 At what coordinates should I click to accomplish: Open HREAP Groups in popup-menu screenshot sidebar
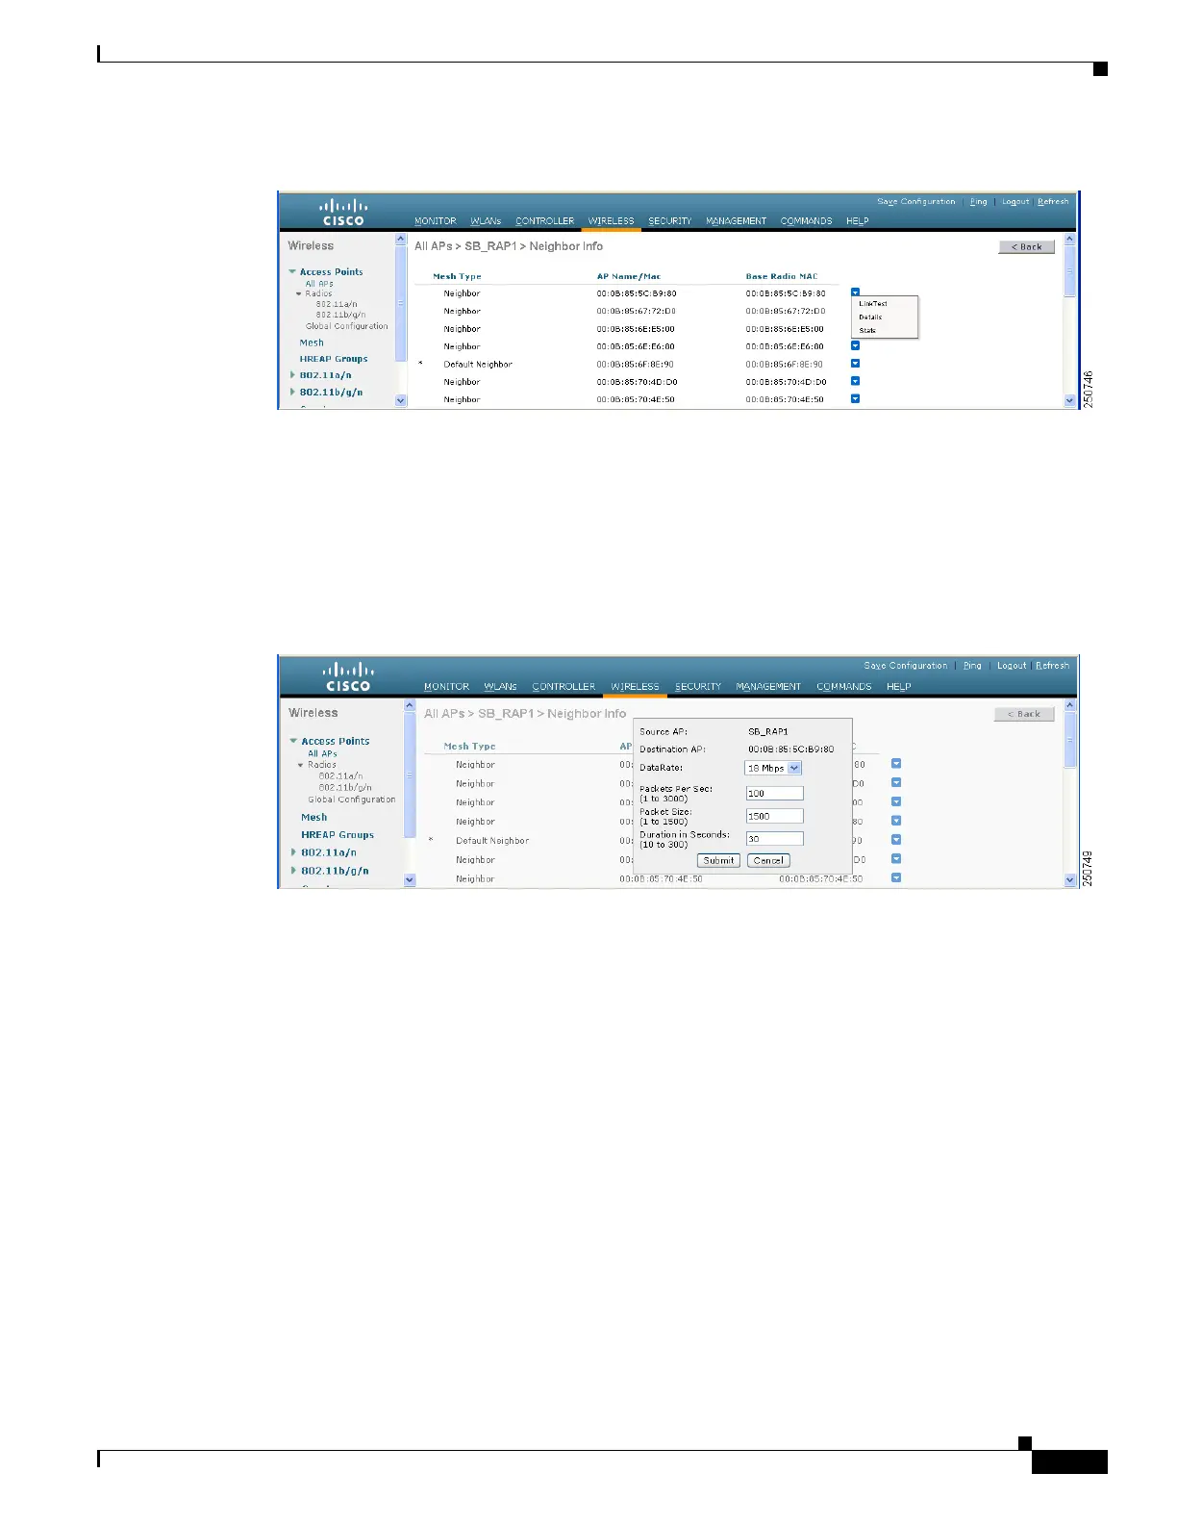click(x=334, y=359)
